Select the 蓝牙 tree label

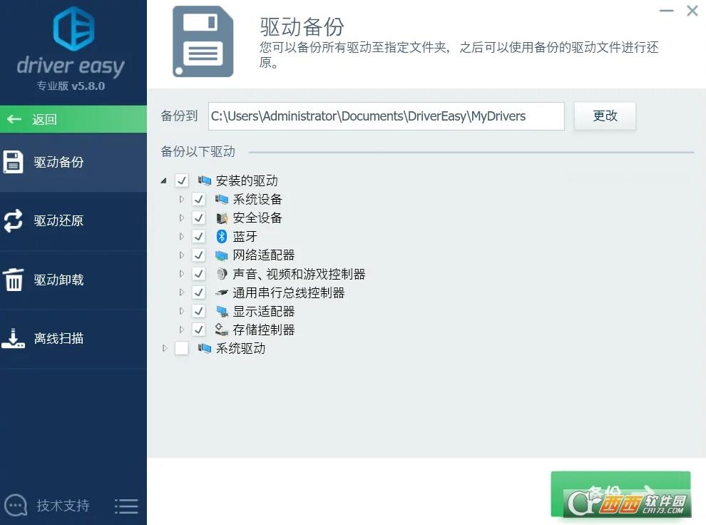(245, 236)
